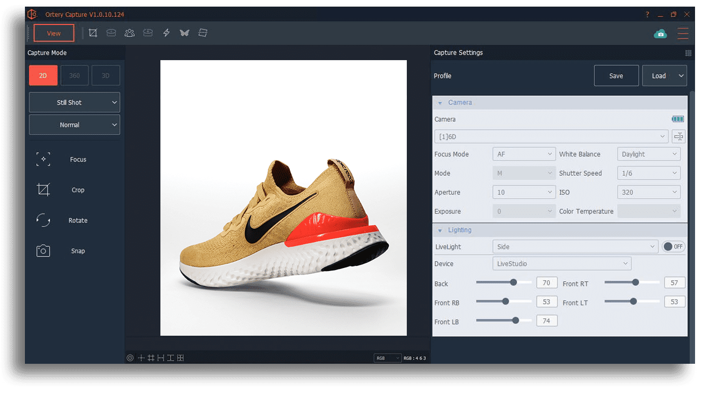This screenshot has height=403, width=721.
Task: Click the Back value field showing 70
Action: click(x=547, y=283)
